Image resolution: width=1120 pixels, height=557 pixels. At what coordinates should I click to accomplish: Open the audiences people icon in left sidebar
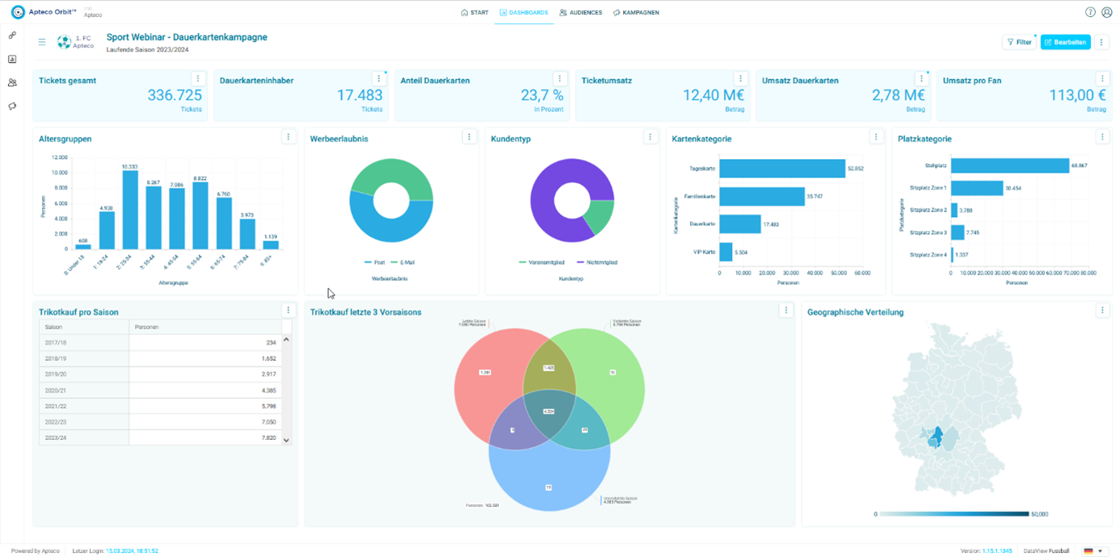(12, 82)
